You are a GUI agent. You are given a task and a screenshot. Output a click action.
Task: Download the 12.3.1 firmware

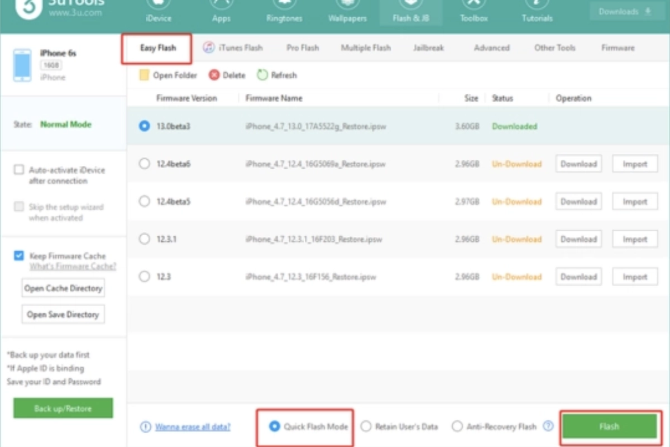pyautogui.click(x=578, y=239)
